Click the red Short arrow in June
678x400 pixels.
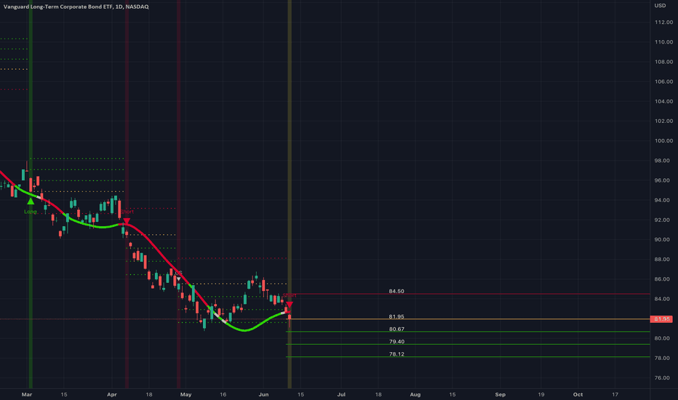pos(290,305)
